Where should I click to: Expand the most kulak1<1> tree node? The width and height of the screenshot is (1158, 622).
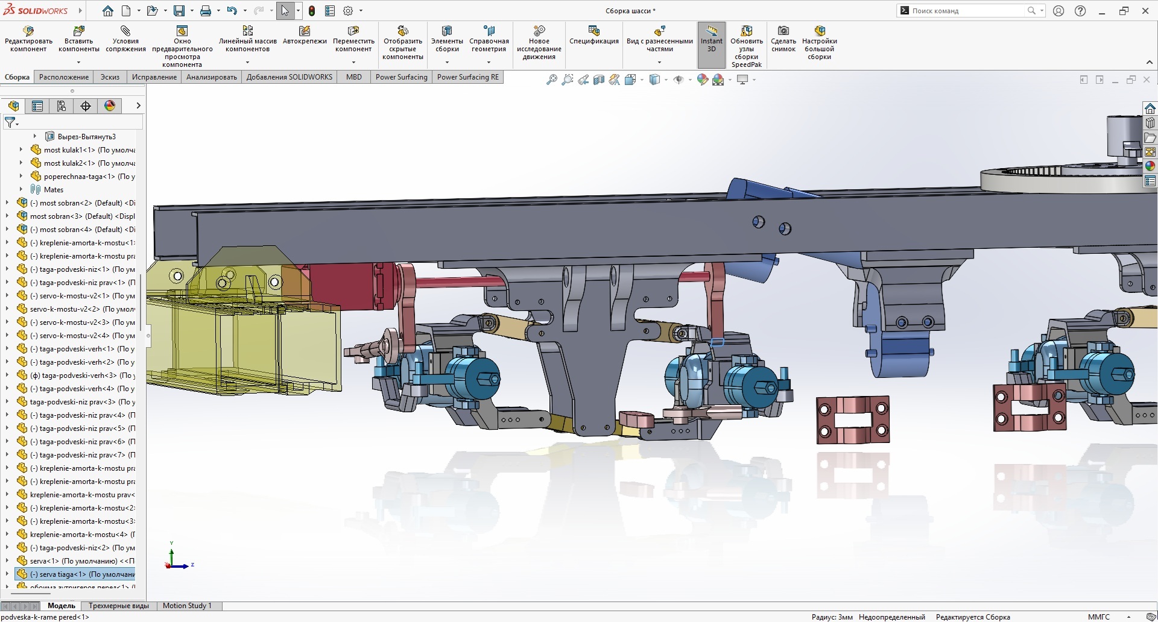click(x=21, y=150)
